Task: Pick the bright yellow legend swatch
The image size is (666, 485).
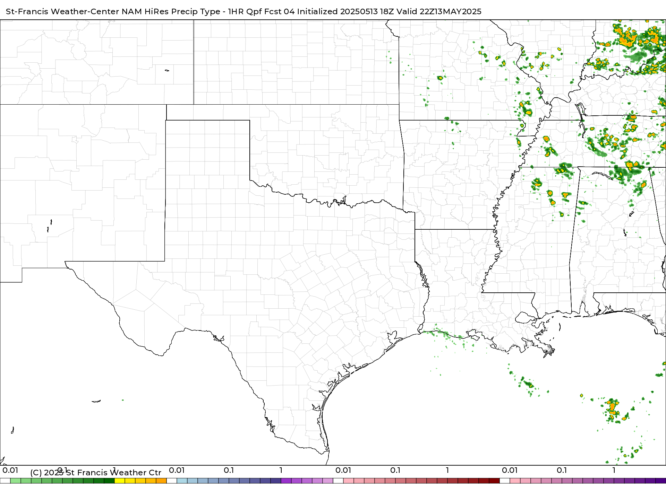Action: (120, 481)
